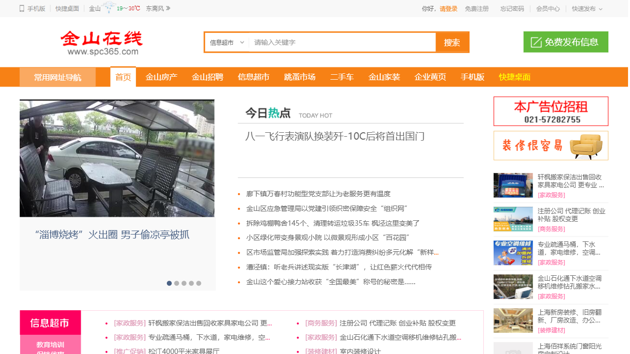Jump to the last carousel slide dot
This screenshot has width=630, height=354.
tap(199, 283)
